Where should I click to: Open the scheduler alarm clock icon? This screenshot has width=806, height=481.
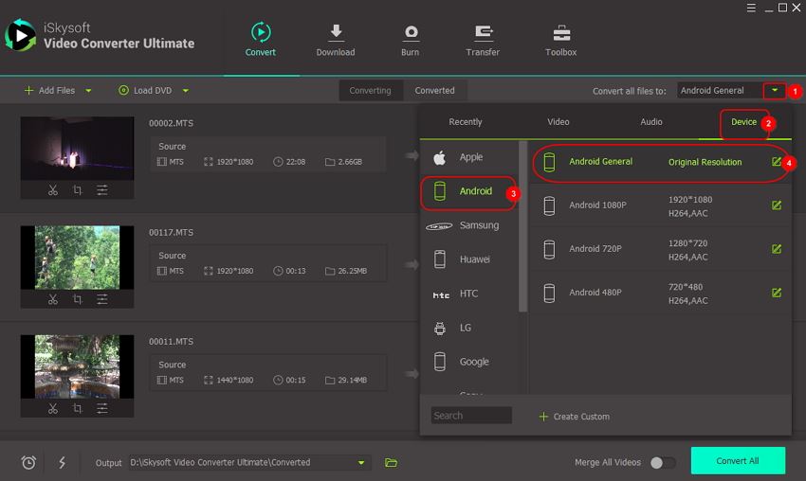point(28,462)
